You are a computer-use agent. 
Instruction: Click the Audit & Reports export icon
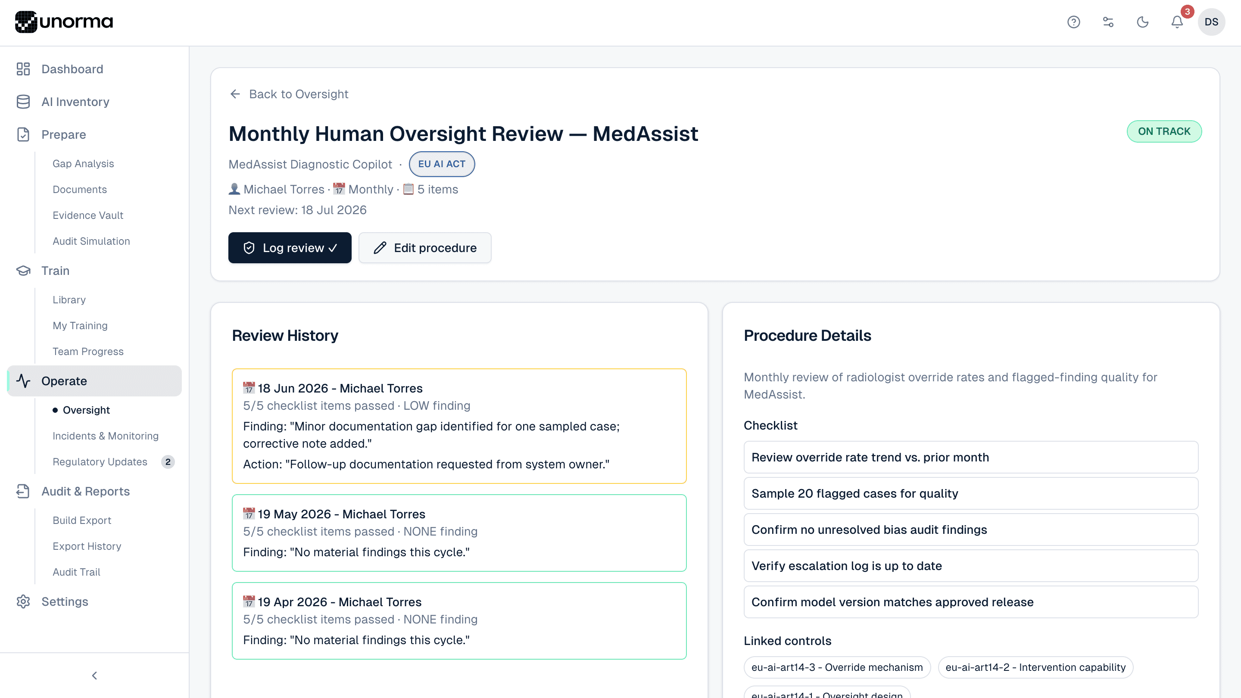pyautogui.click(x=23, y=491)
